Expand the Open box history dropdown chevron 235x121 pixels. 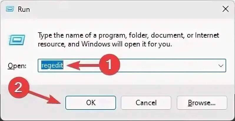[x=221, y=65]
